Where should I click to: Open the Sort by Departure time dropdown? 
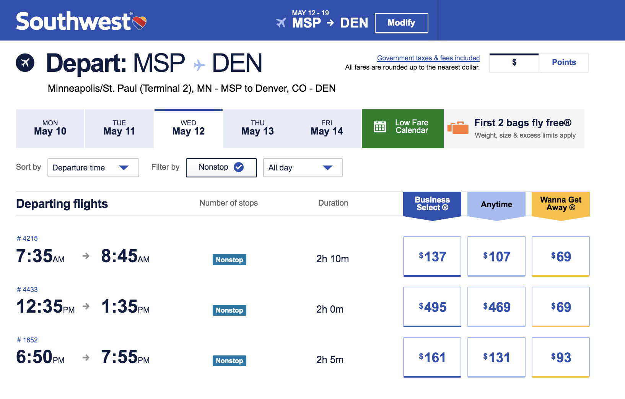point(93,168)
